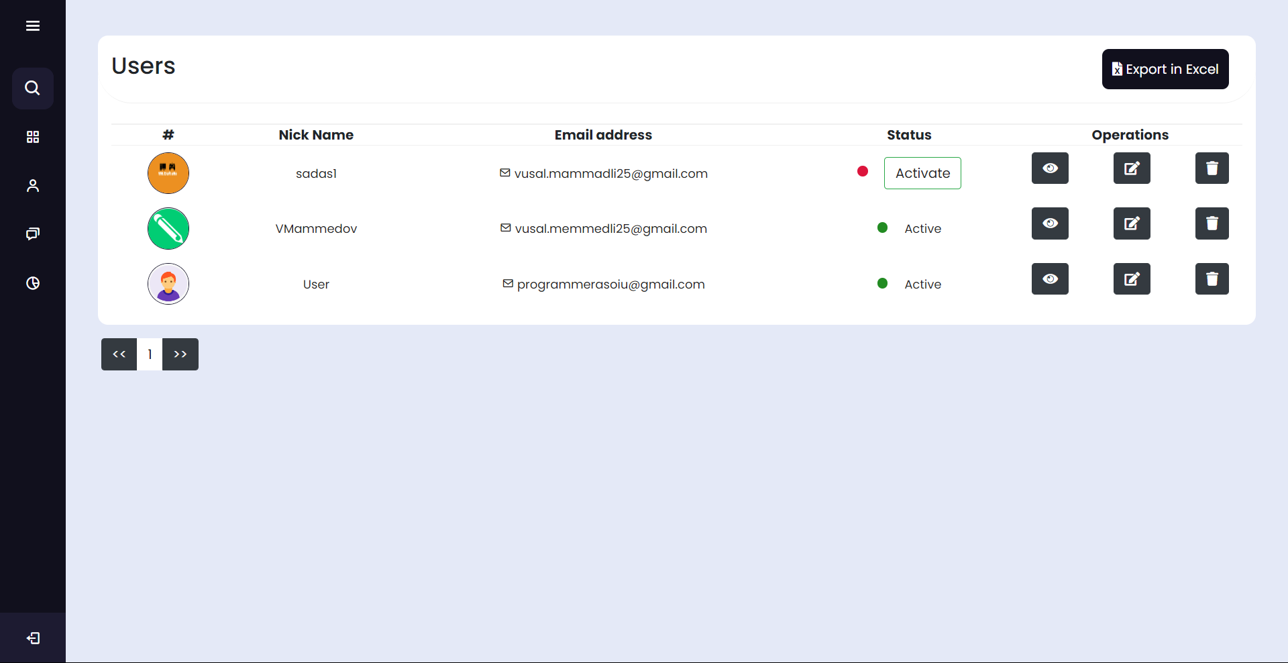View programmerasoiu@gmail.com user with the eye icon
The image size is (1288, 663).
pos(1050,278)
